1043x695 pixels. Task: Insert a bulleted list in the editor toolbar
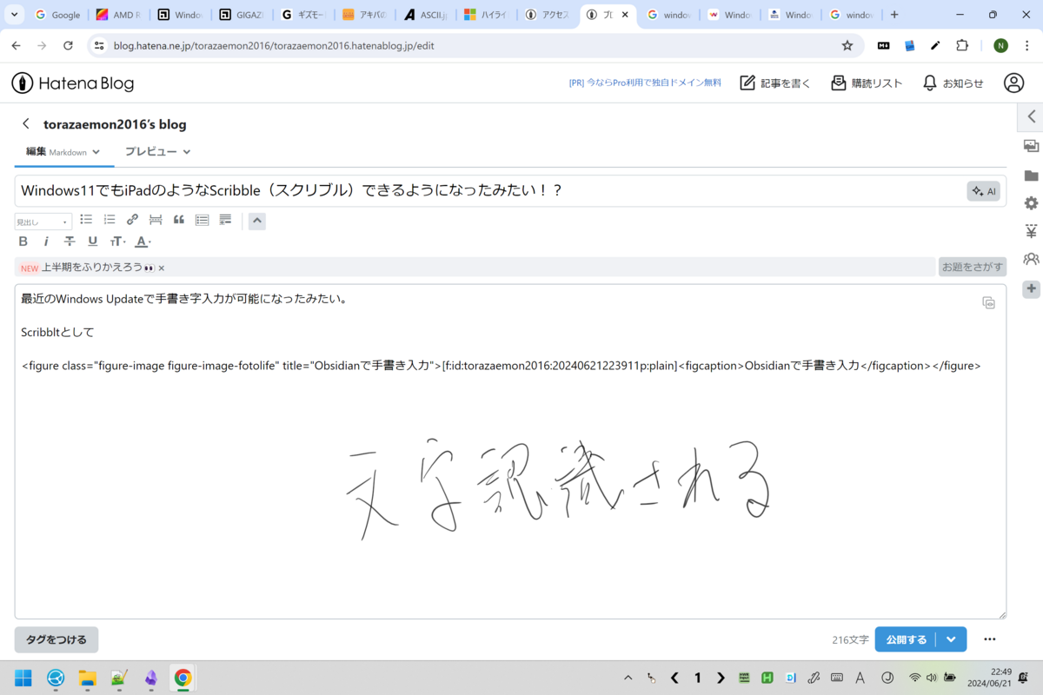pos(86,221)
